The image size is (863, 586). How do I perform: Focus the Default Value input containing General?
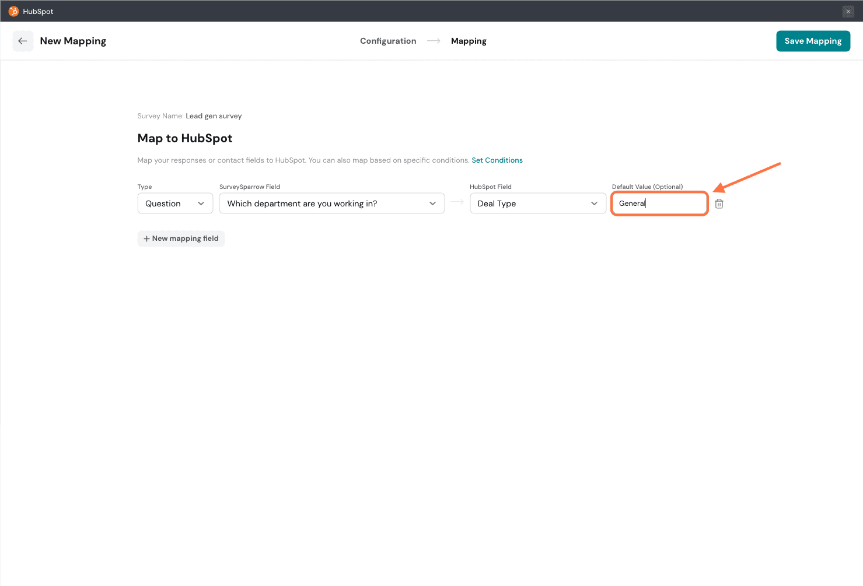(x=659, y=203)
